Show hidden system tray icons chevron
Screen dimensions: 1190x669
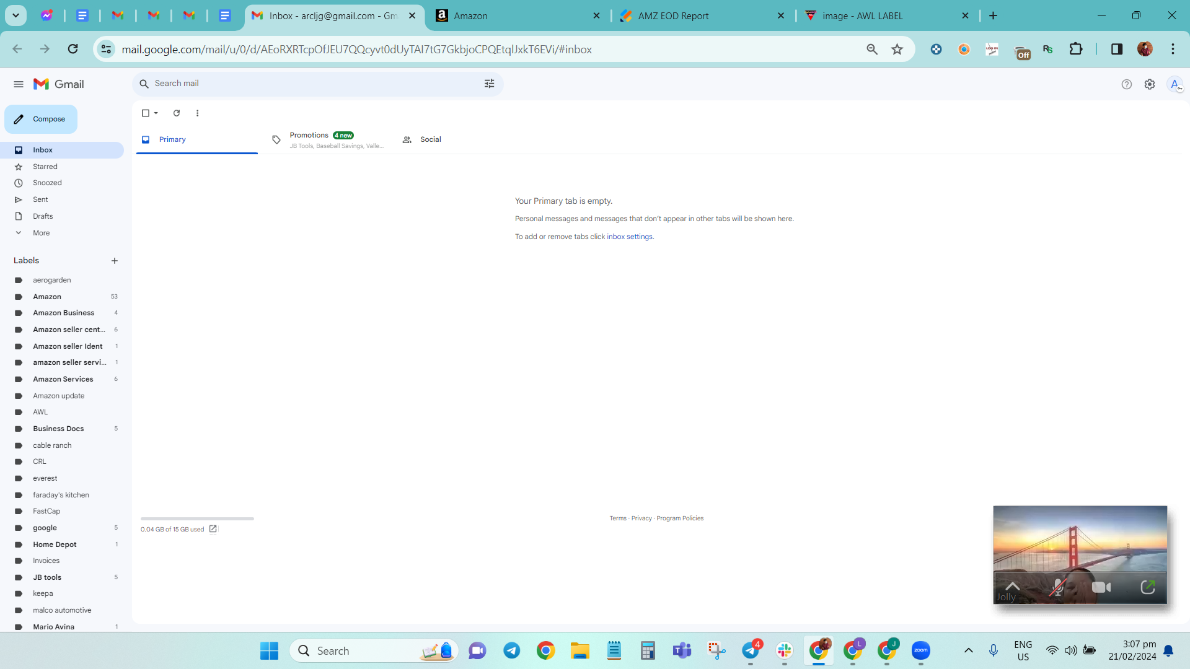[x=968, y=650]
